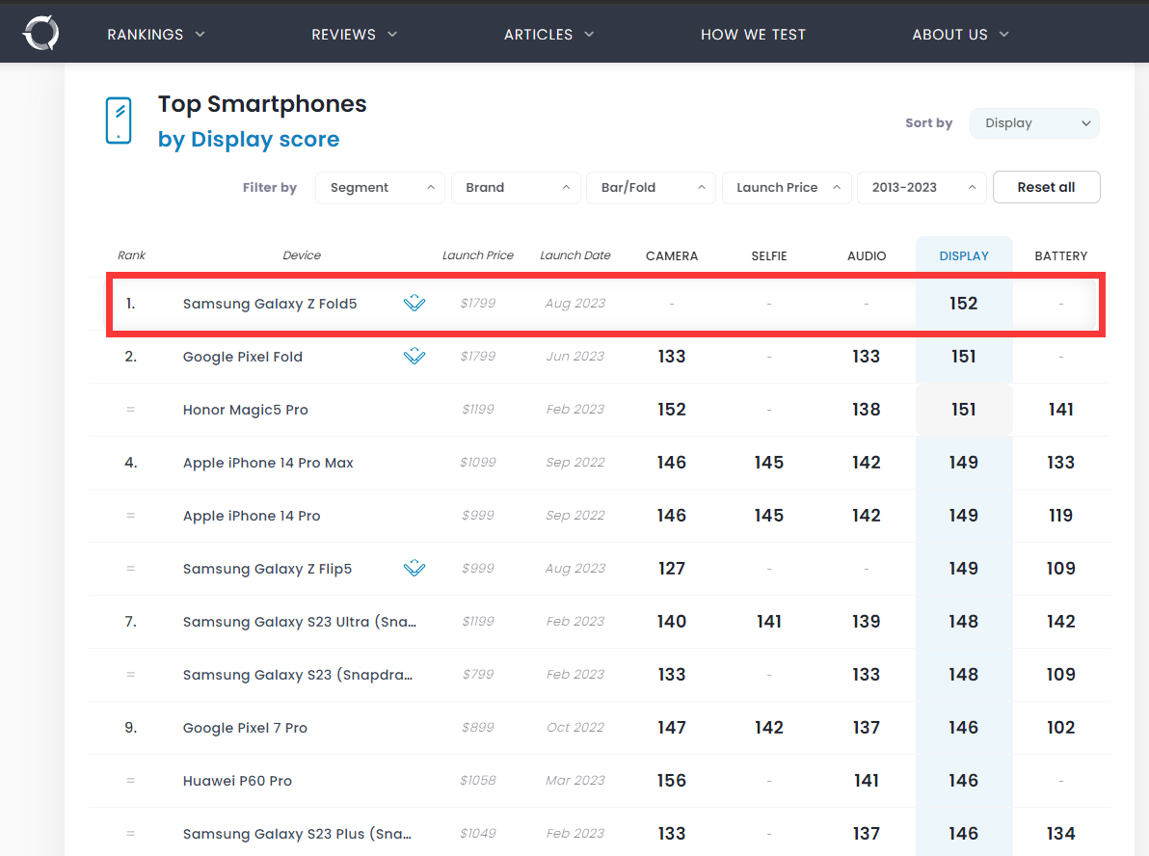The height and width of the screenshot is (856, 1149).
Task: Click the Huawei P60 Pro camera score 156
Action: (x=672, y=781)
